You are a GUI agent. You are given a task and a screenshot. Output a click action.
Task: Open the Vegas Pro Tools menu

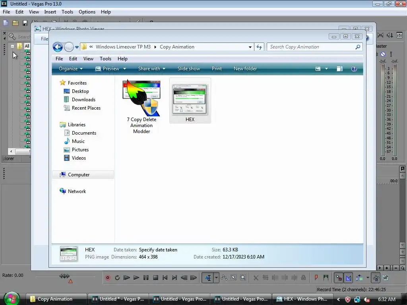coord(67,12)
